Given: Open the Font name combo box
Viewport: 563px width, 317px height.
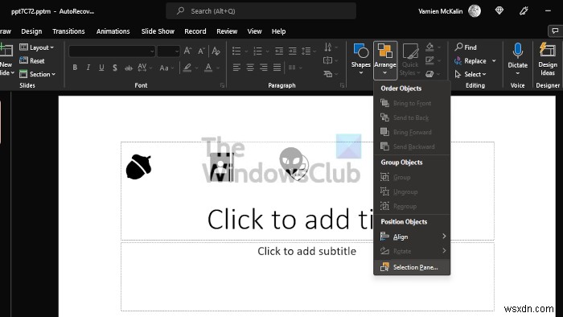Looking at the screenshot, I should [x=112, y=51].
